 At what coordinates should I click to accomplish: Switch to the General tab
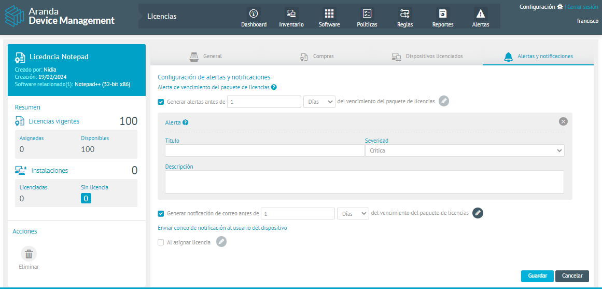click(206, 57)
